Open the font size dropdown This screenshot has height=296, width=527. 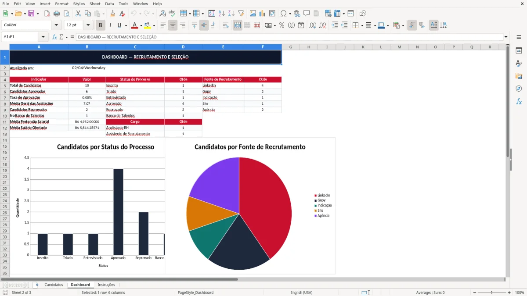point(88,25)
